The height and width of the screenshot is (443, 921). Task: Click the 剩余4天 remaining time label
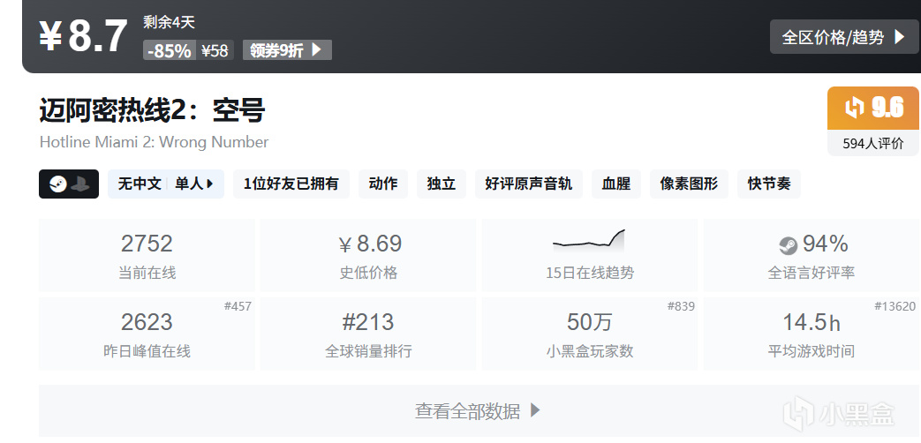(x=170, y=23)
